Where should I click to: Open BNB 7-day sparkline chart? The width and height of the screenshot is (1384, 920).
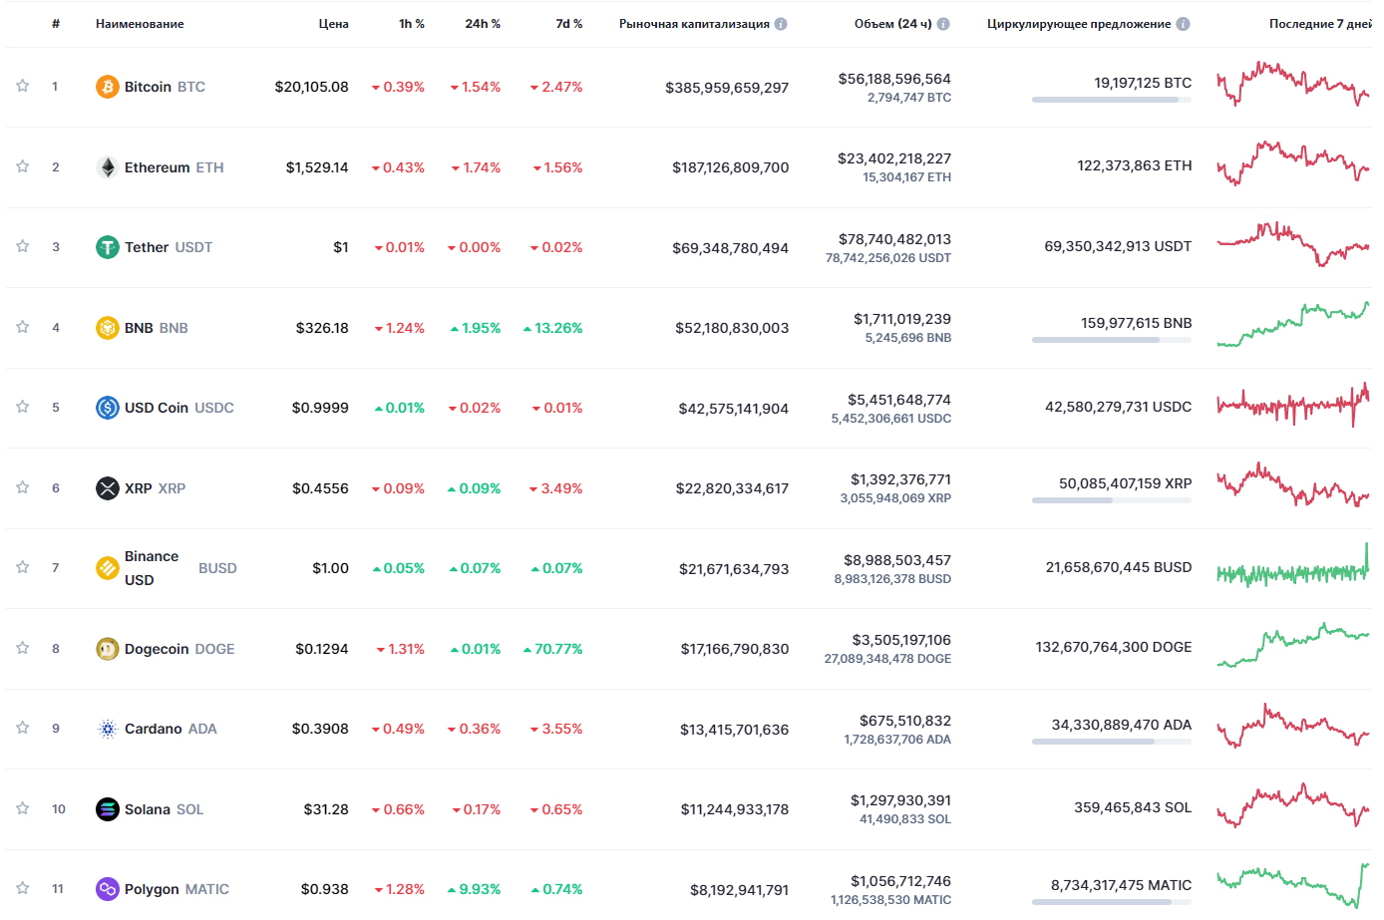click(1292, 325)
